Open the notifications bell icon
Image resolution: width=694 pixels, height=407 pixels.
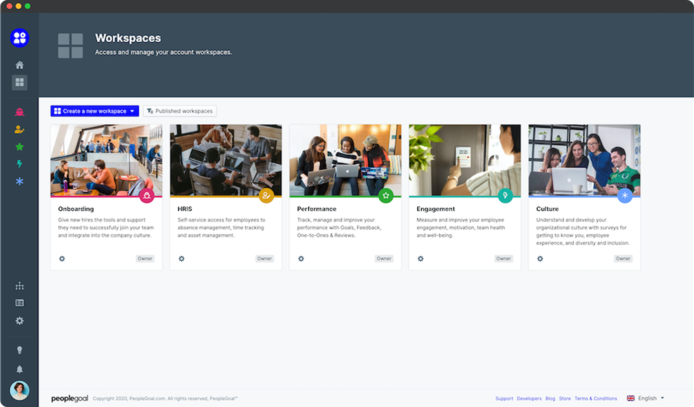20,369
